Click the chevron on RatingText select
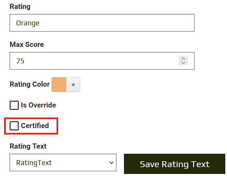This screenshot has height=176, width=227. (111, 163)
